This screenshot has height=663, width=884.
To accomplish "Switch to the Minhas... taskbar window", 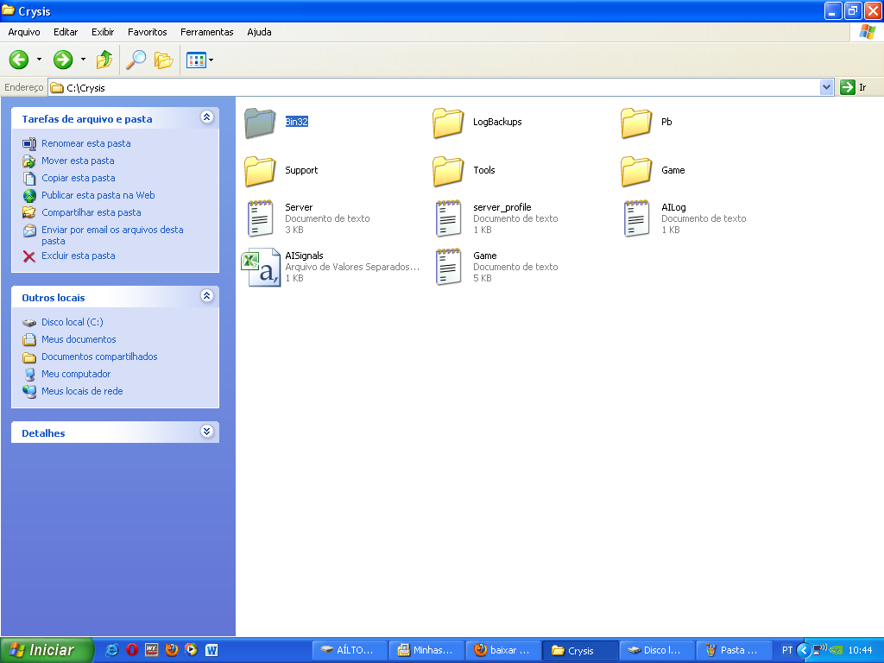I will 427,650.
